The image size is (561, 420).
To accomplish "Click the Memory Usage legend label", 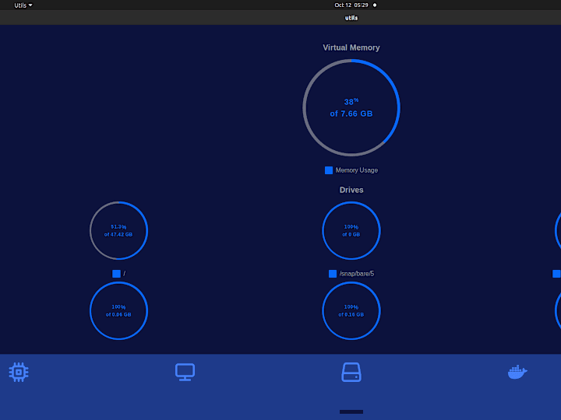I will pyautogui.click(x=357, y=170).
